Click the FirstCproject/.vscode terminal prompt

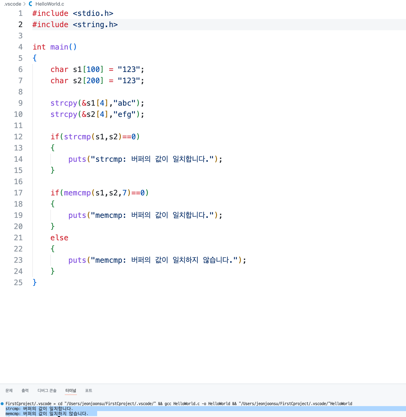coord(28,404)
